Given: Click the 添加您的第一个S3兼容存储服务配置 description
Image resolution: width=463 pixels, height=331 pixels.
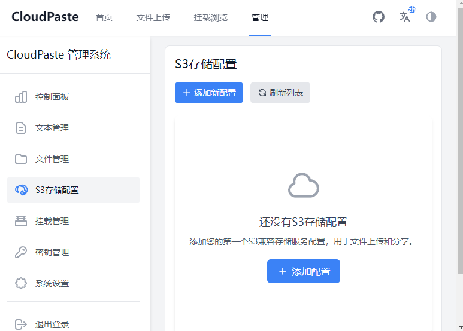Looking at the screenshot, I should (x=302, y=241).
